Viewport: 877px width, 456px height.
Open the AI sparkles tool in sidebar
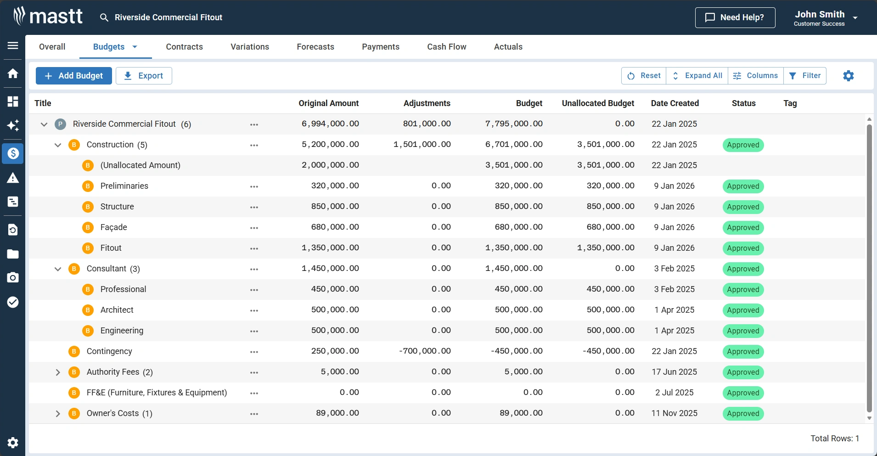click(12, 125)
